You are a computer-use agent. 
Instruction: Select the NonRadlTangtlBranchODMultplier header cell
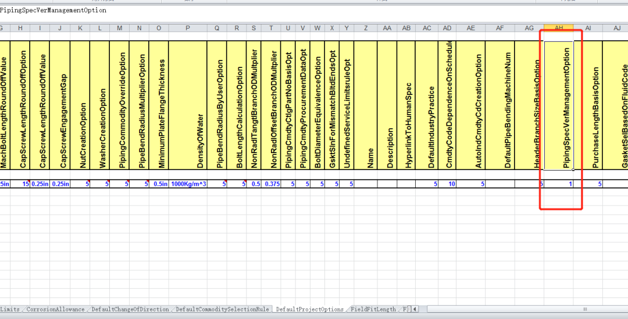[x=254, y=105]
